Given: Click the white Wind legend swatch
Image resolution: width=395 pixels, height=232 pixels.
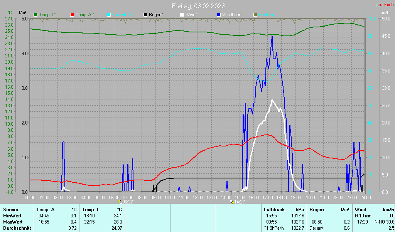Looking at the screenshot, I should pyautogui.click(x=182, y=15).
